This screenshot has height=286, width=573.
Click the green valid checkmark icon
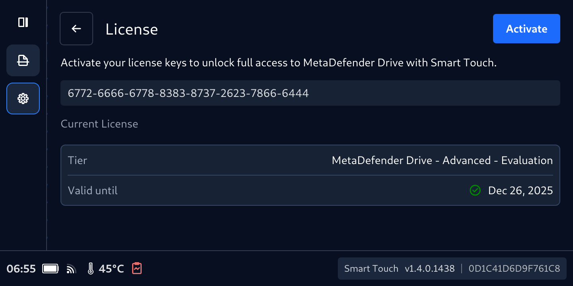tap(475, 191)
